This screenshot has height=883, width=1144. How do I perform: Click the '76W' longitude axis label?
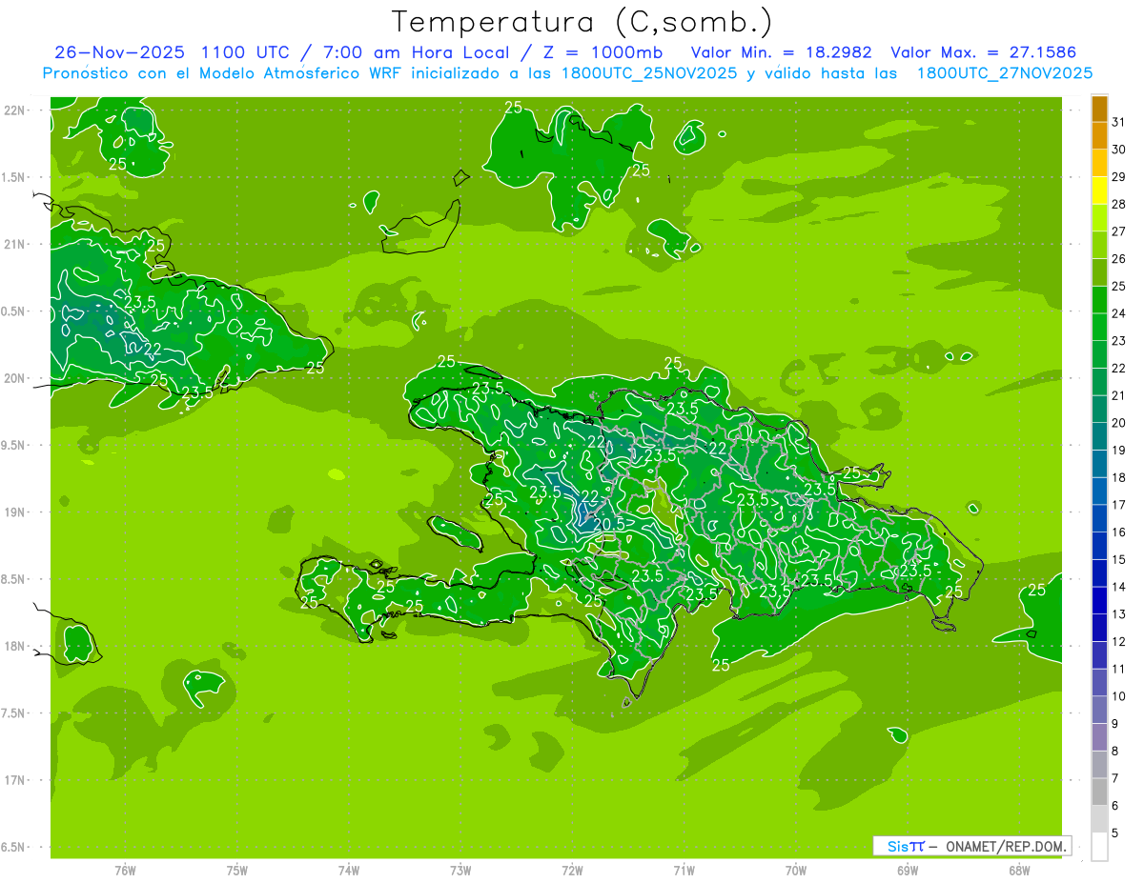(125, 871)
